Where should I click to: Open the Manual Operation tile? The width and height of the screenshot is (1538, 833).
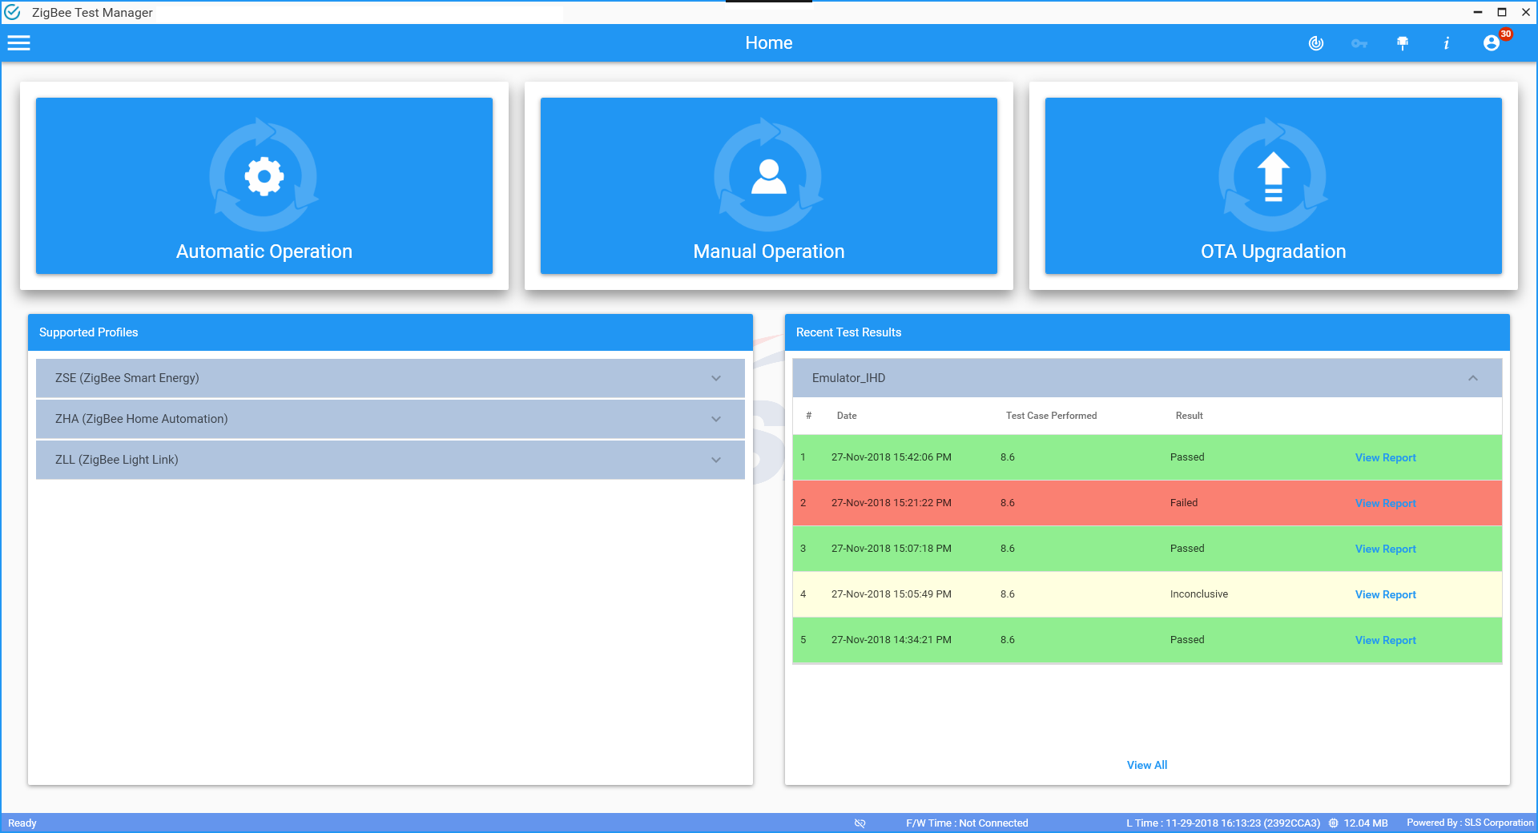(x=769, y=186)
